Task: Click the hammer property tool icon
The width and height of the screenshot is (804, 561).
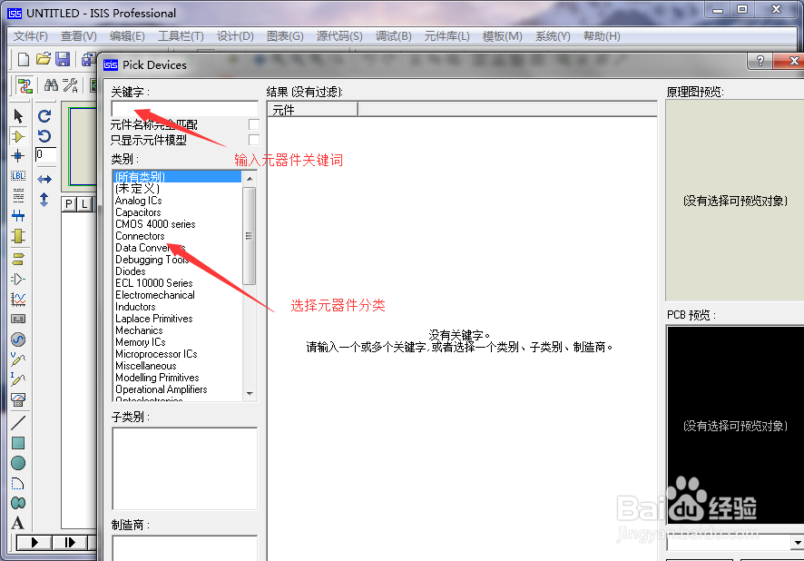Action: pyautogui.click(x=70, y=85)
